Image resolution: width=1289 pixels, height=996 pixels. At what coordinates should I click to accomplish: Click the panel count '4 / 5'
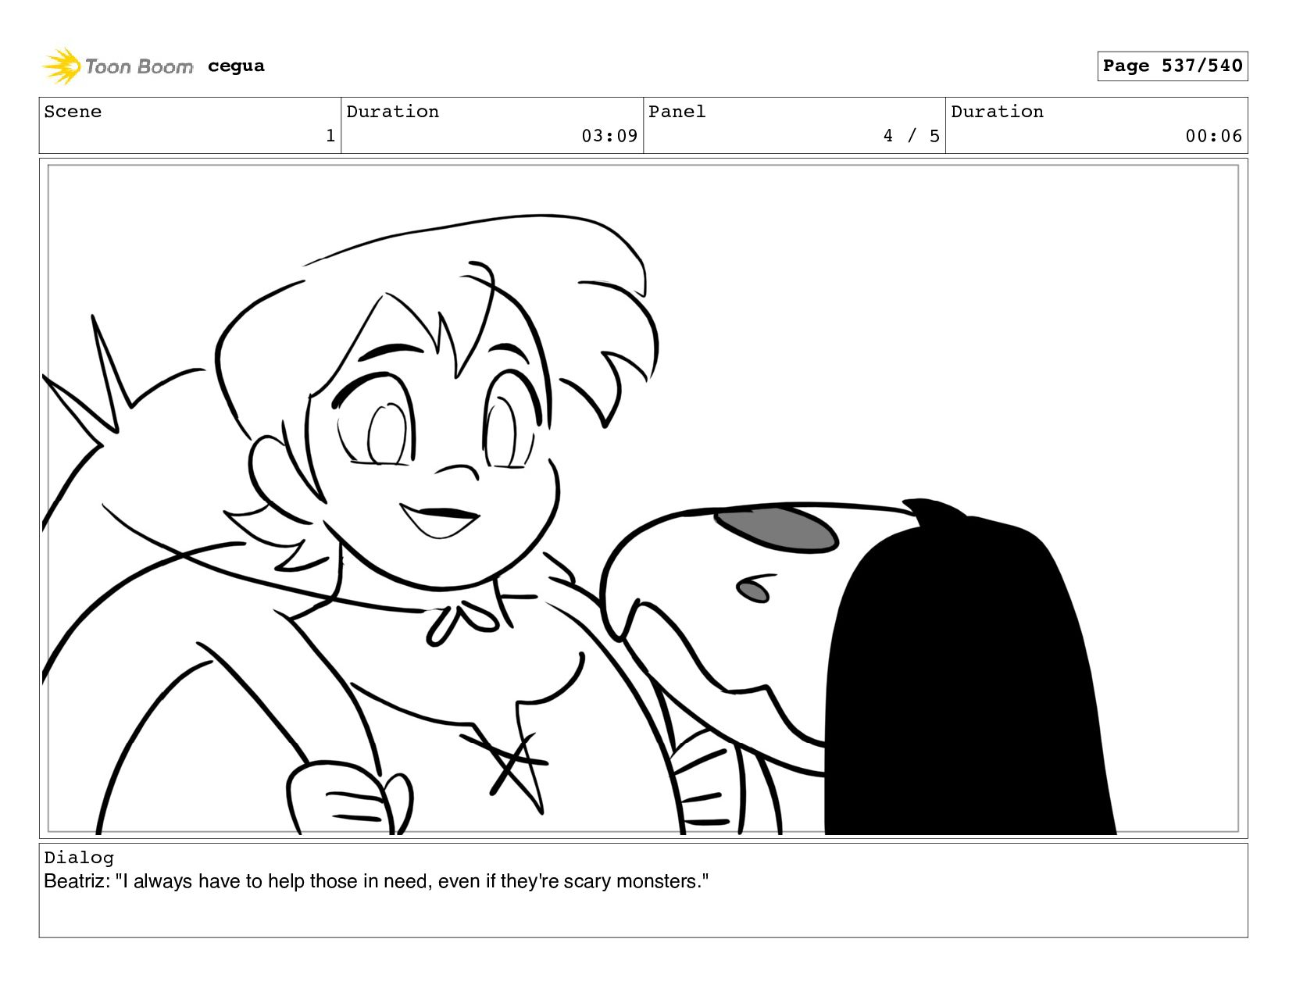point(912,136)
